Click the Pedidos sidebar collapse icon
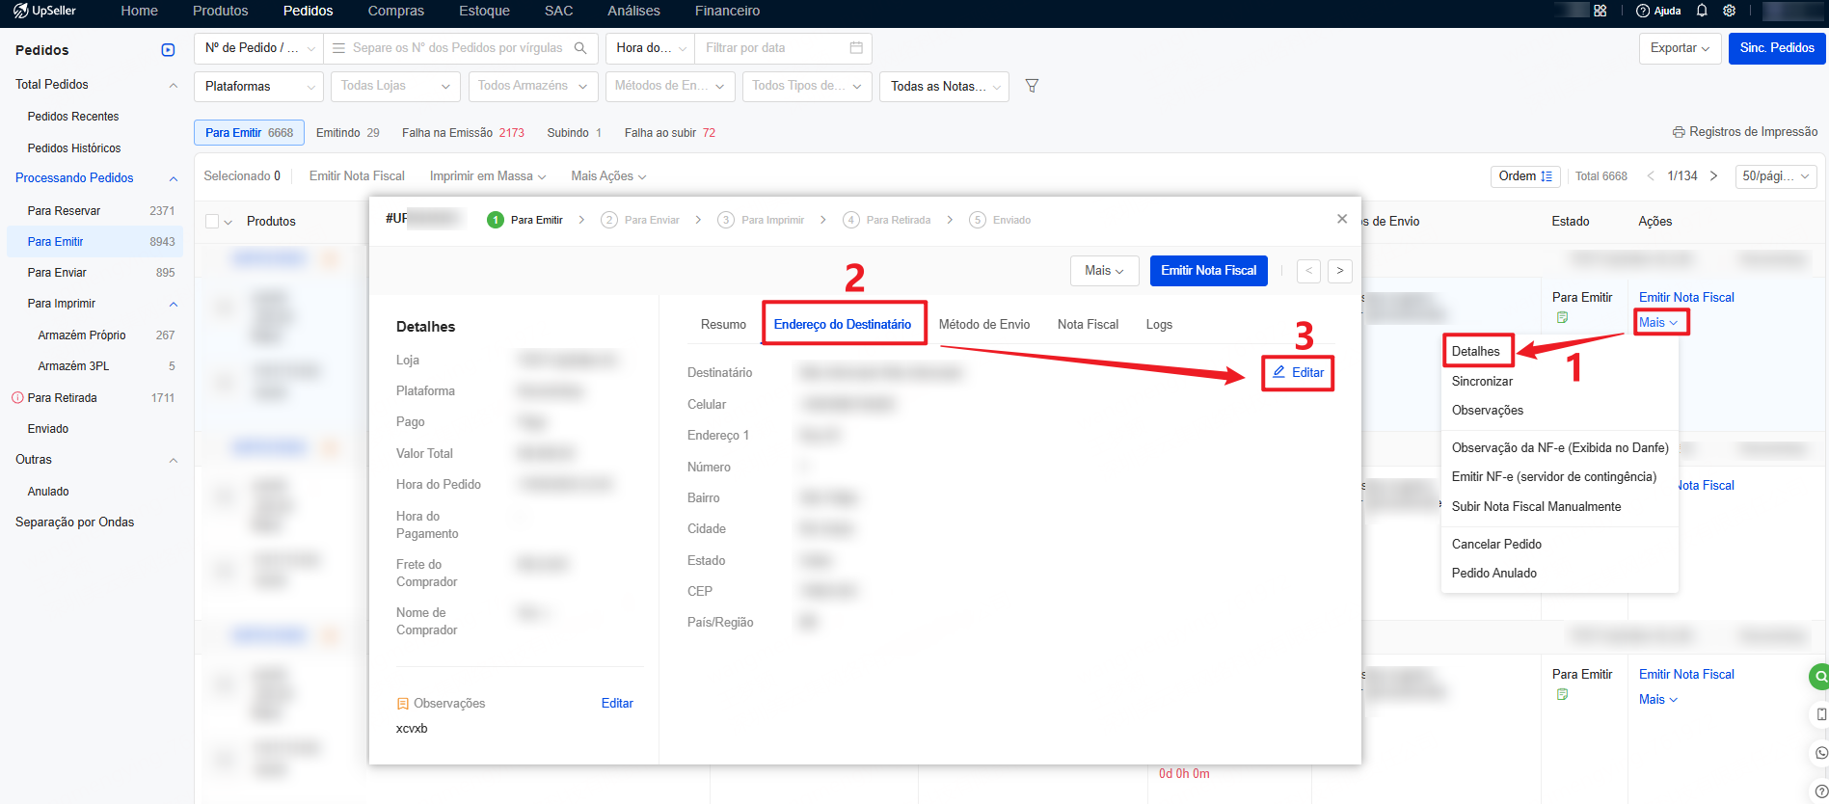Screen dimensions: 1829x804 coord(168,50)
